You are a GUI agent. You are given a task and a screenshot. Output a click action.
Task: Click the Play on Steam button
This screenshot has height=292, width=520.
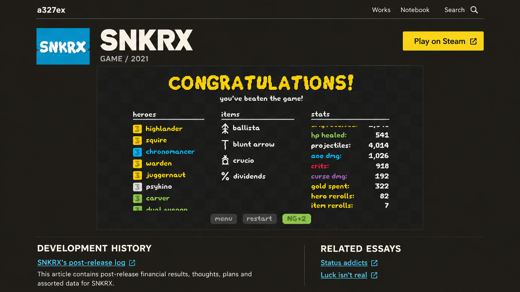443,41
